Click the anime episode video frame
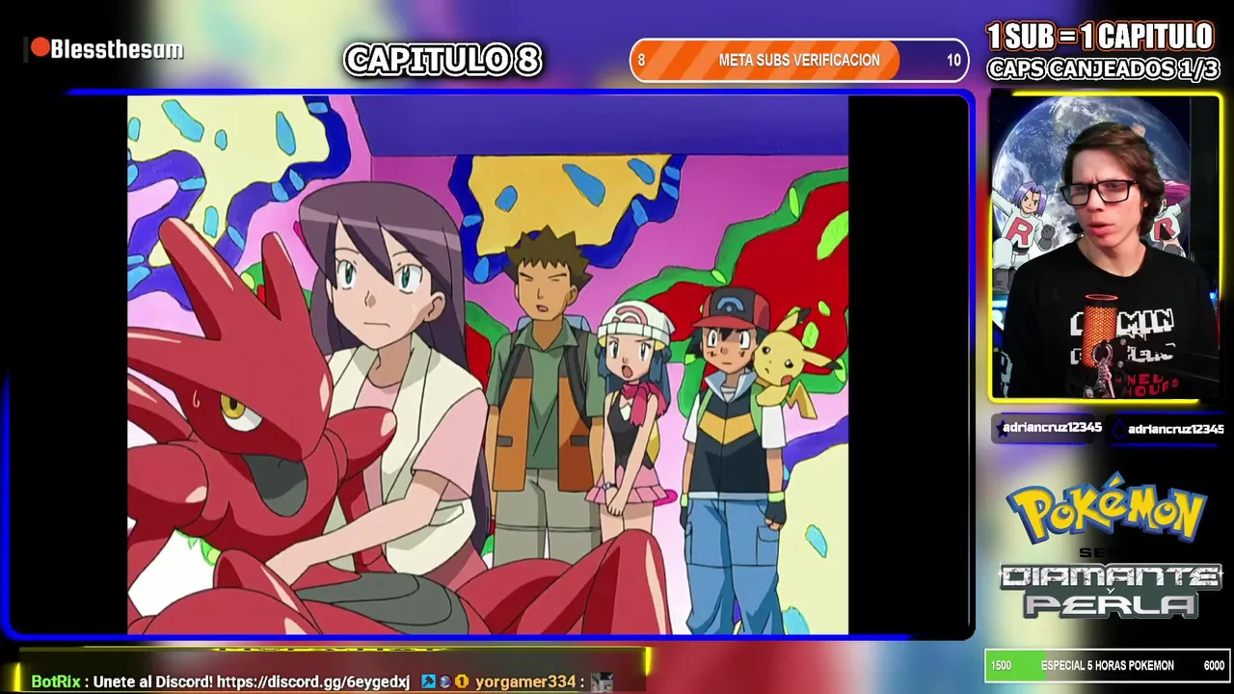 point(488,364)
